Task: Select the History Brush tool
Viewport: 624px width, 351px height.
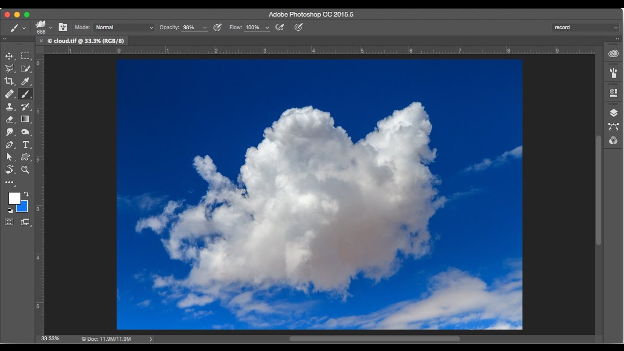Action: pos(25,107)
